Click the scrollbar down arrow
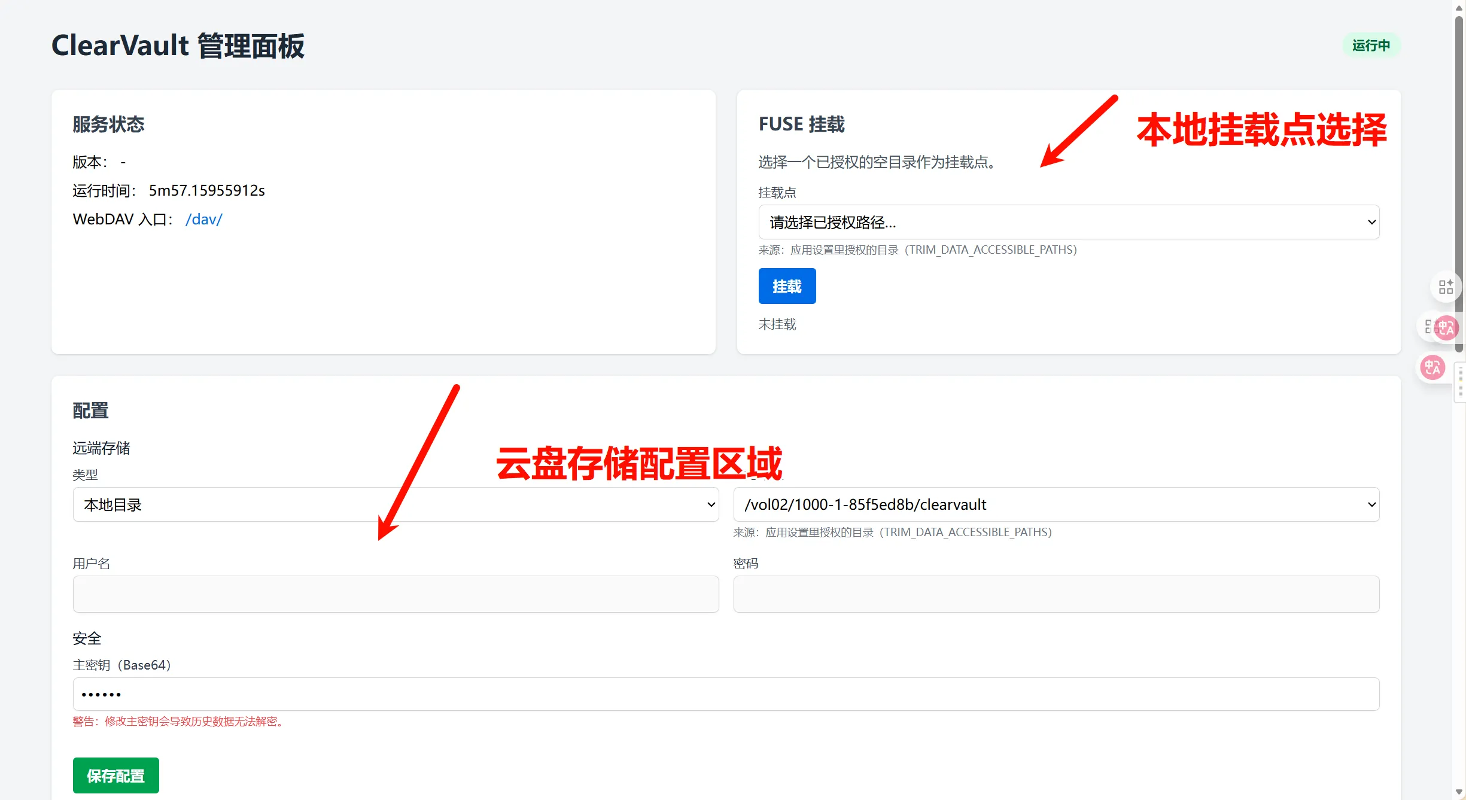The image size is (1466, 800). pos(1459,792)
